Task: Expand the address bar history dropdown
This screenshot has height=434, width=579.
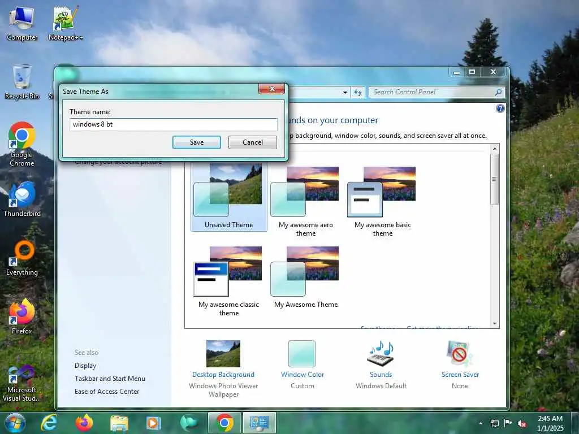Action: 345,92
